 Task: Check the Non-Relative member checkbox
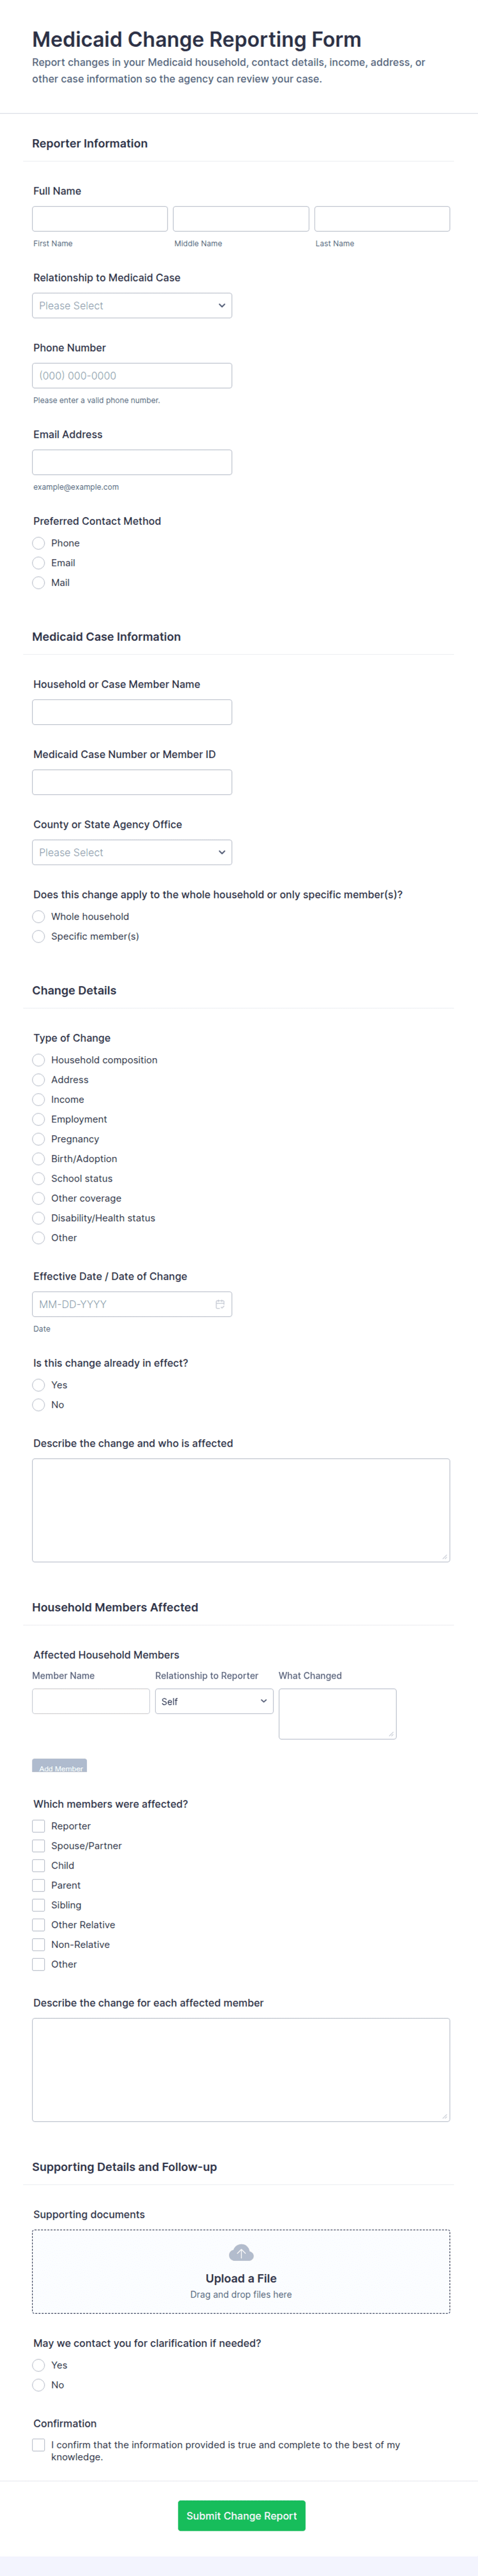[39, 1945]
